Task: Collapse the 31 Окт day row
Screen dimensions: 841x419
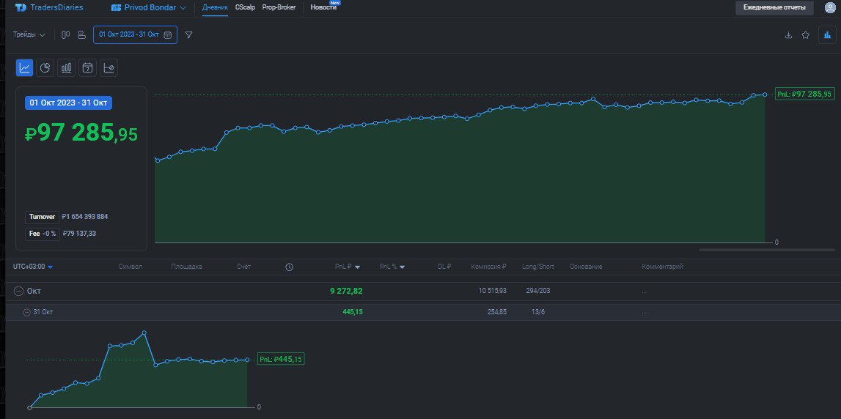Action: tap(26, 312)
